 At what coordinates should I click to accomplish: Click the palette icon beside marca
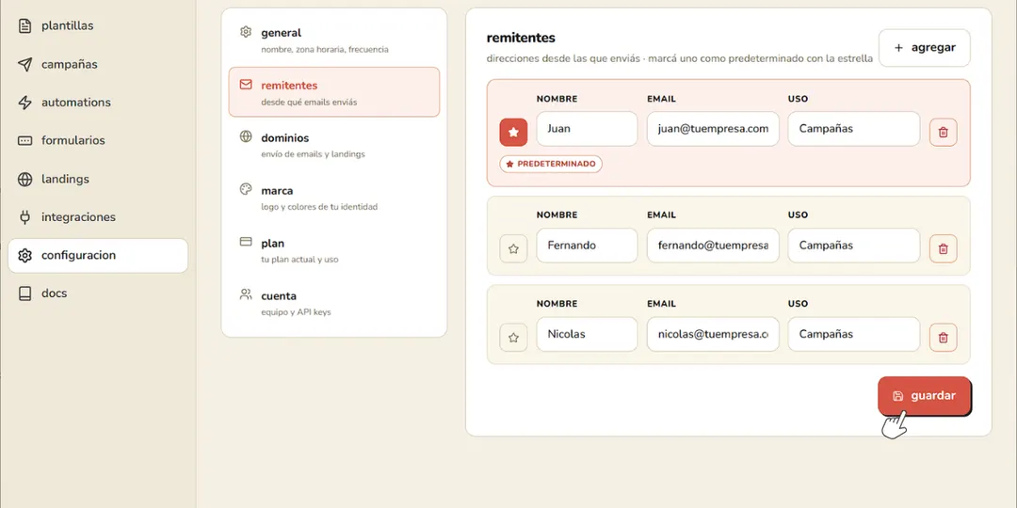click(246, 189)
